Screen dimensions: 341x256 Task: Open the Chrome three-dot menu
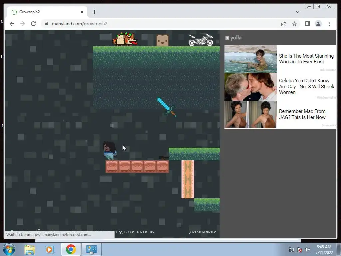click(x=329, y=24)
